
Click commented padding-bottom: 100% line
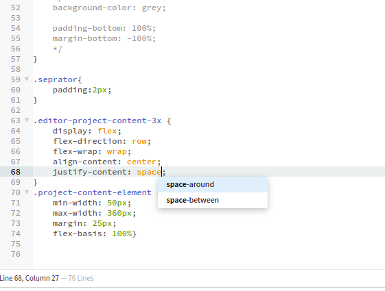104,28
